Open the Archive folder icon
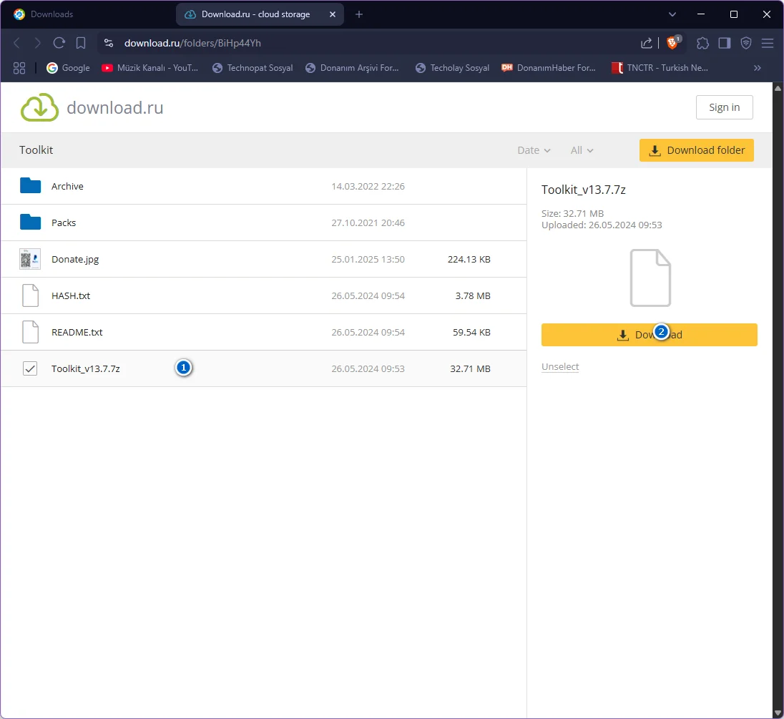784x719 pixels. point(31,185)
